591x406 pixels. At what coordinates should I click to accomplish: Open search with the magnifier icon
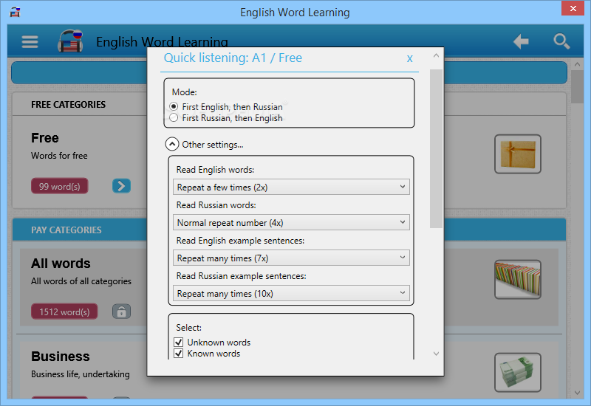click(561, 41)
